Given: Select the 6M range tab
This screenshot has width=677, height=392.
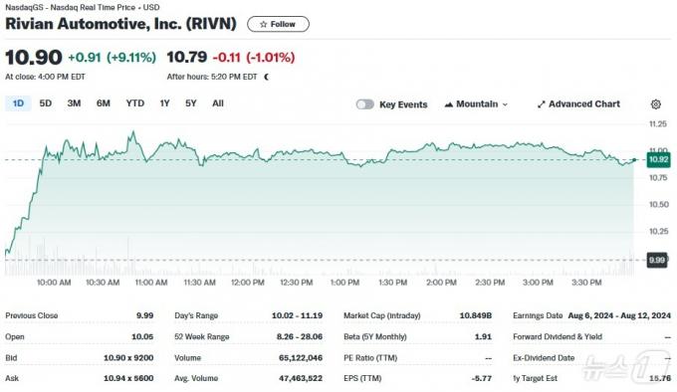Looking at the screenshot, I should (x=104, y=103).
